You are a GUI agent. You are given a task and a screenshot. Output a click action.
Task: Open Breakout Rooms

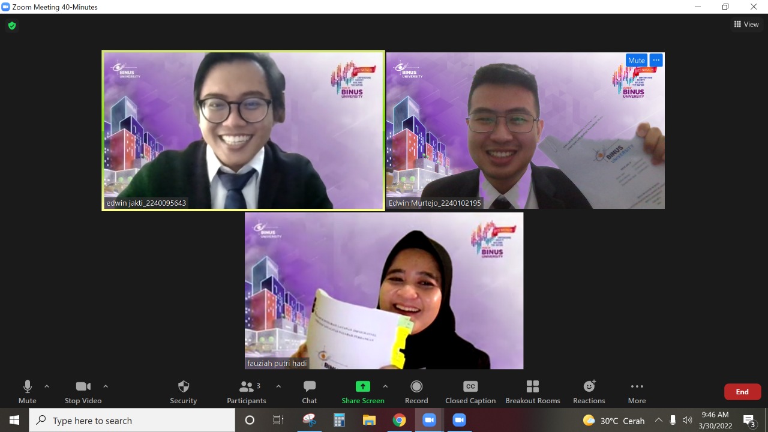tap(532, 391)
